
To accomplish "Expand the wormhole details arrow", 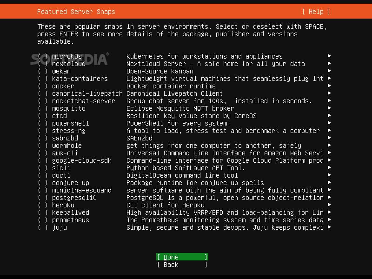I will pos(329,145).
